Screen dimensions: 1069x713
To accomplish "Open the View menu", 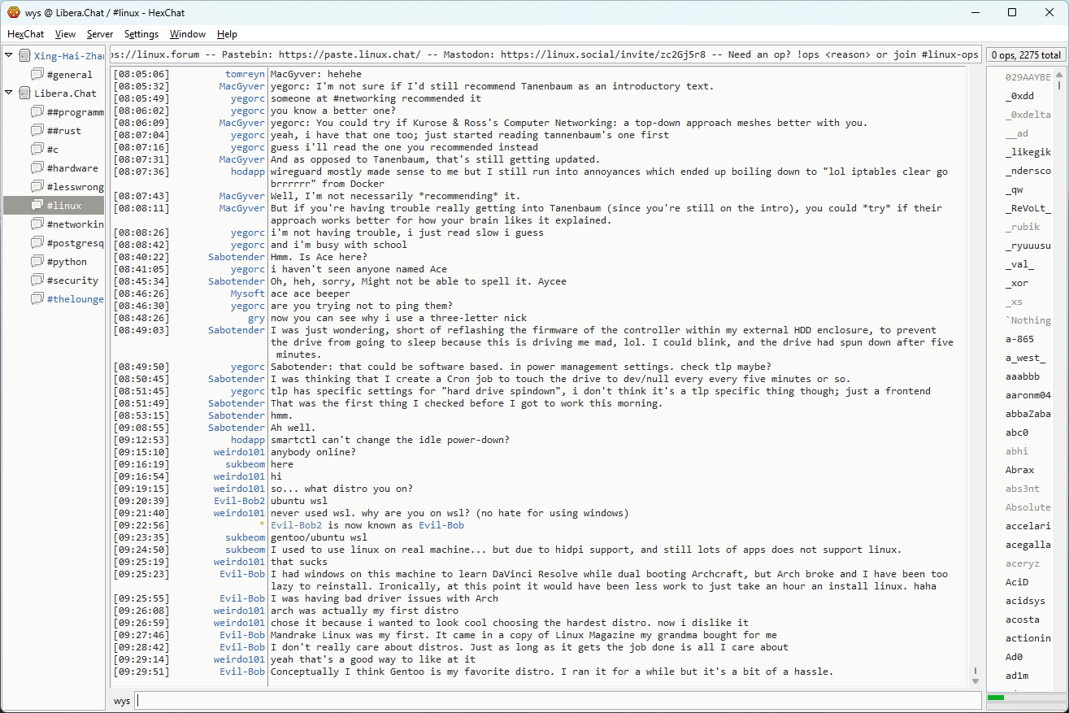I will point(65,34).
